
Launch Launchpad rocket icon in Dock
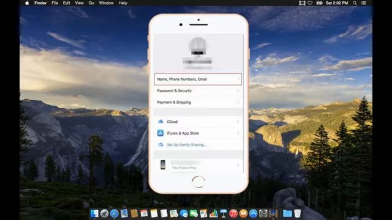tap(104, 213)
